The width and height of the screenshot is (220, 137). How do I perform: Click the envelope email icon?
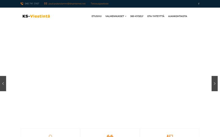pyautogui.click(x=46, y=4)
